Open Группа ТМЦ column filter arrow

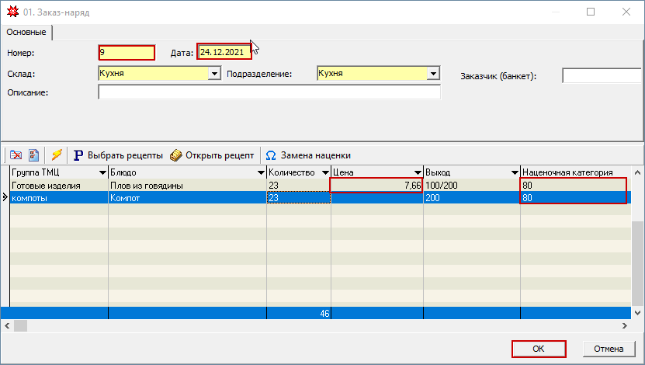102,172
